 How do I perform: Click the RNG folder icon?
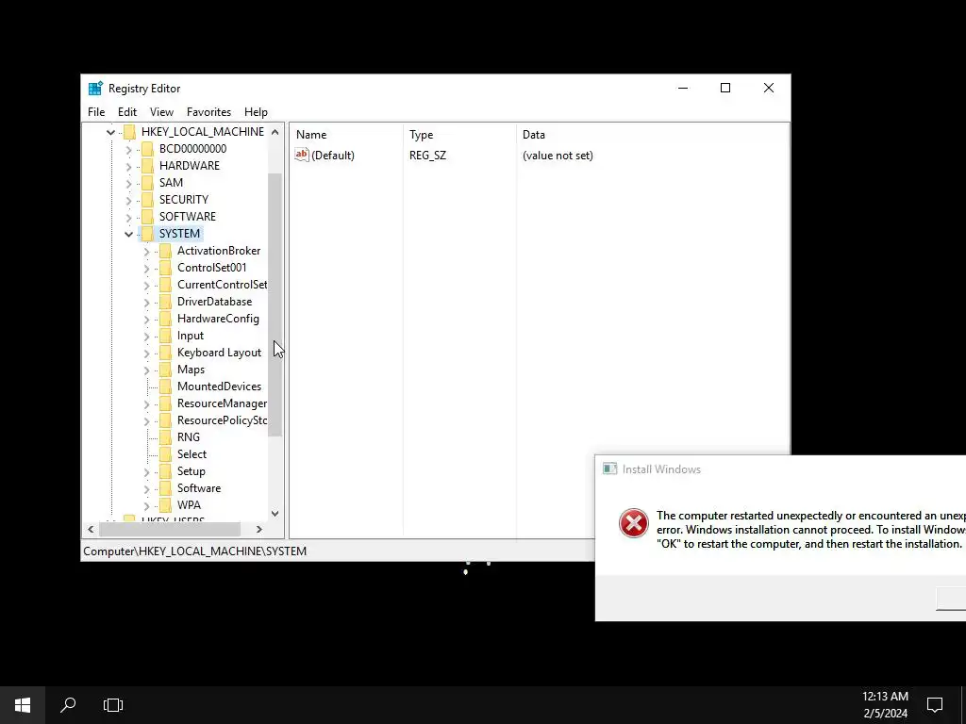click(165, 437)
